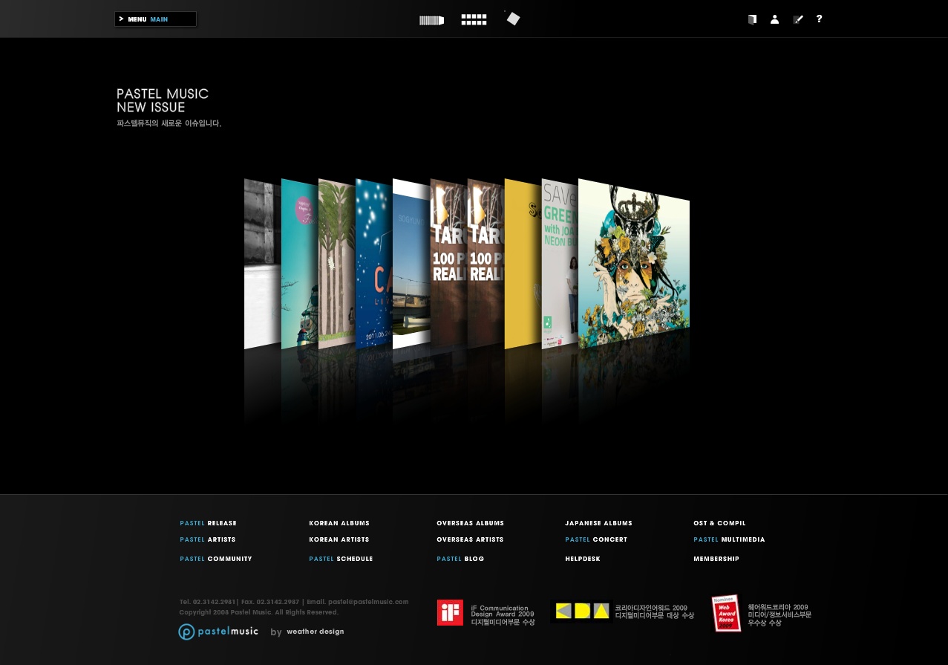
Task: Select the white SOGYUMO photo cover
Action: tap(411, 264)
